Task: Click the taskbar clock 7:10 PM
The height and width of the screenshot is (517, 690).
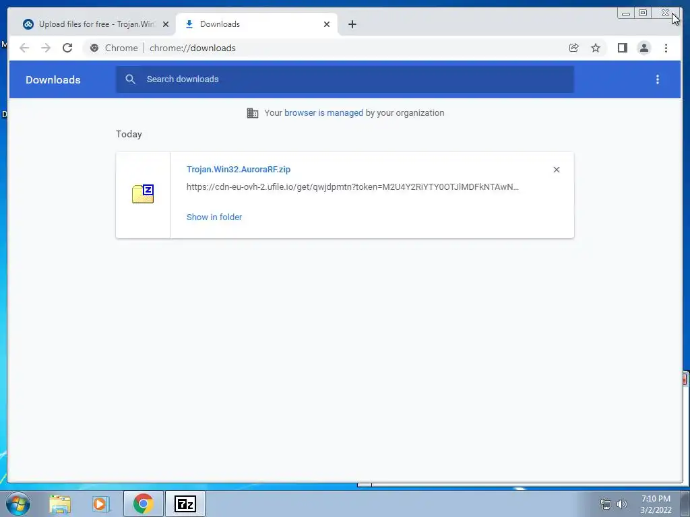Action: point(656,499)
